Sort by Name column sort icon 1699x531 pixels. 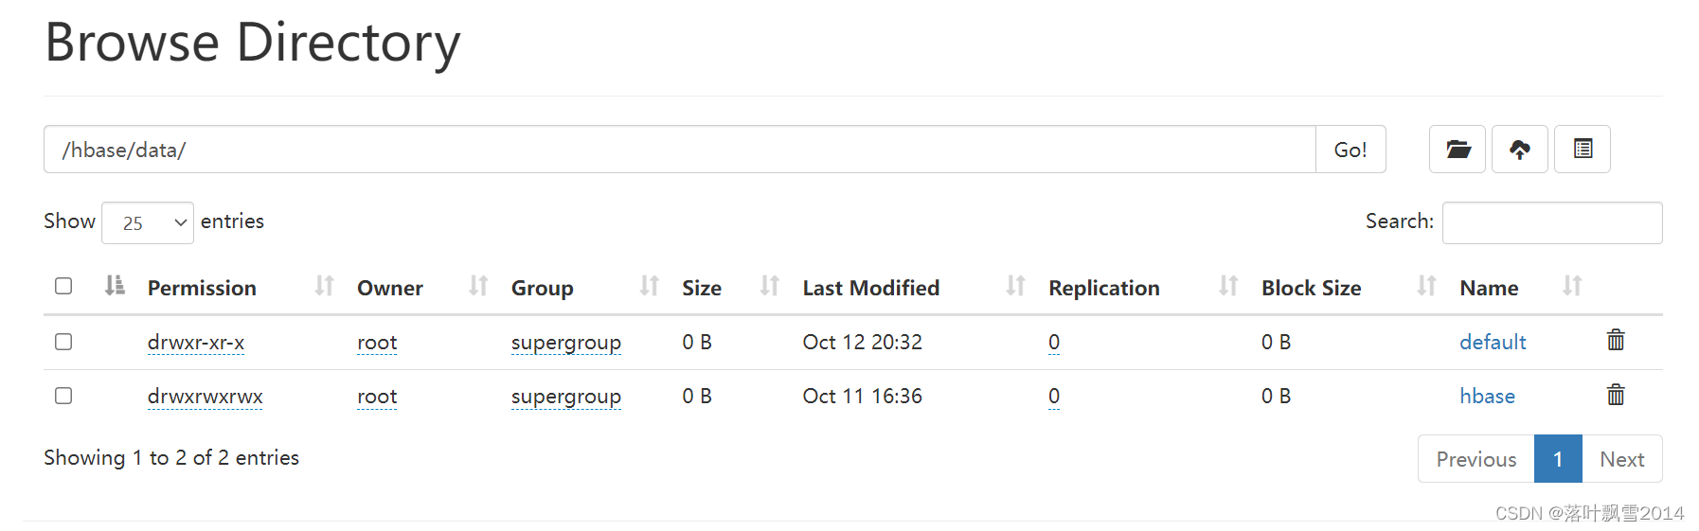pos(1572,286)
